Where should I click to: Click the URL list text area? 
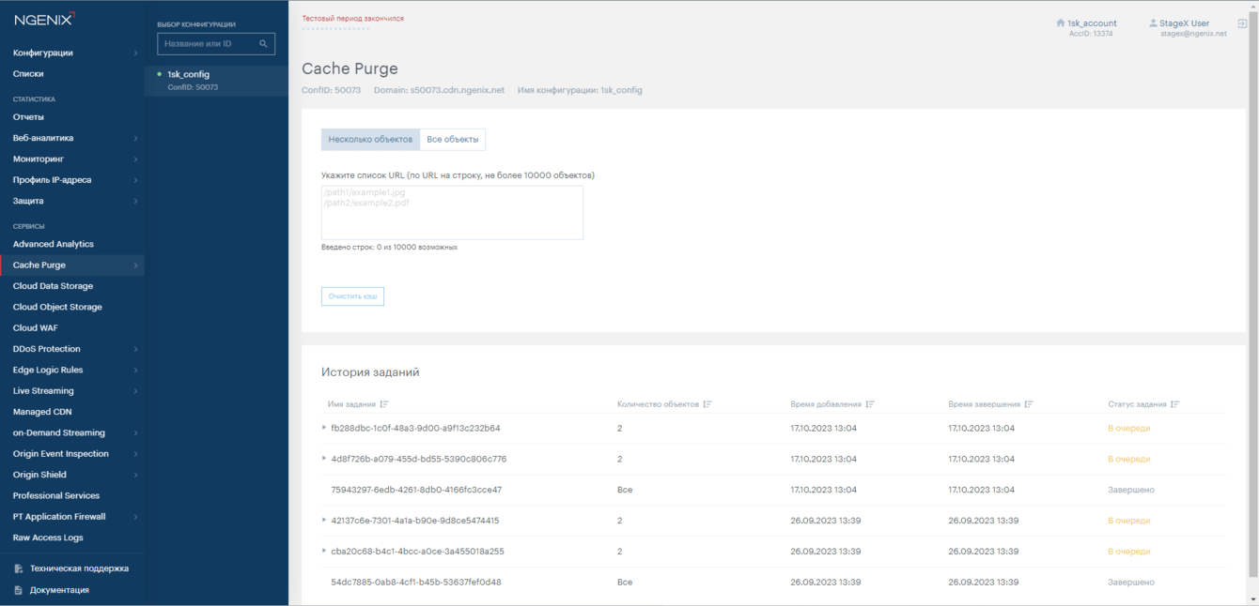tap(452, 213)
